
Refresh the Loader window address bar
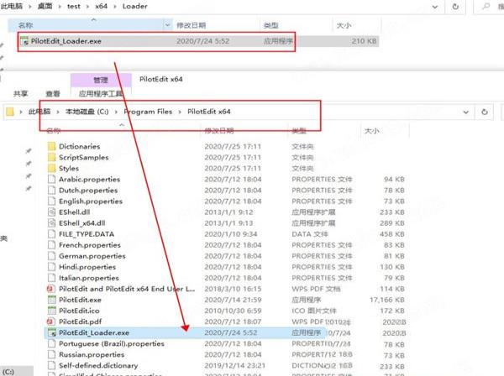click(x=455, y=6)
